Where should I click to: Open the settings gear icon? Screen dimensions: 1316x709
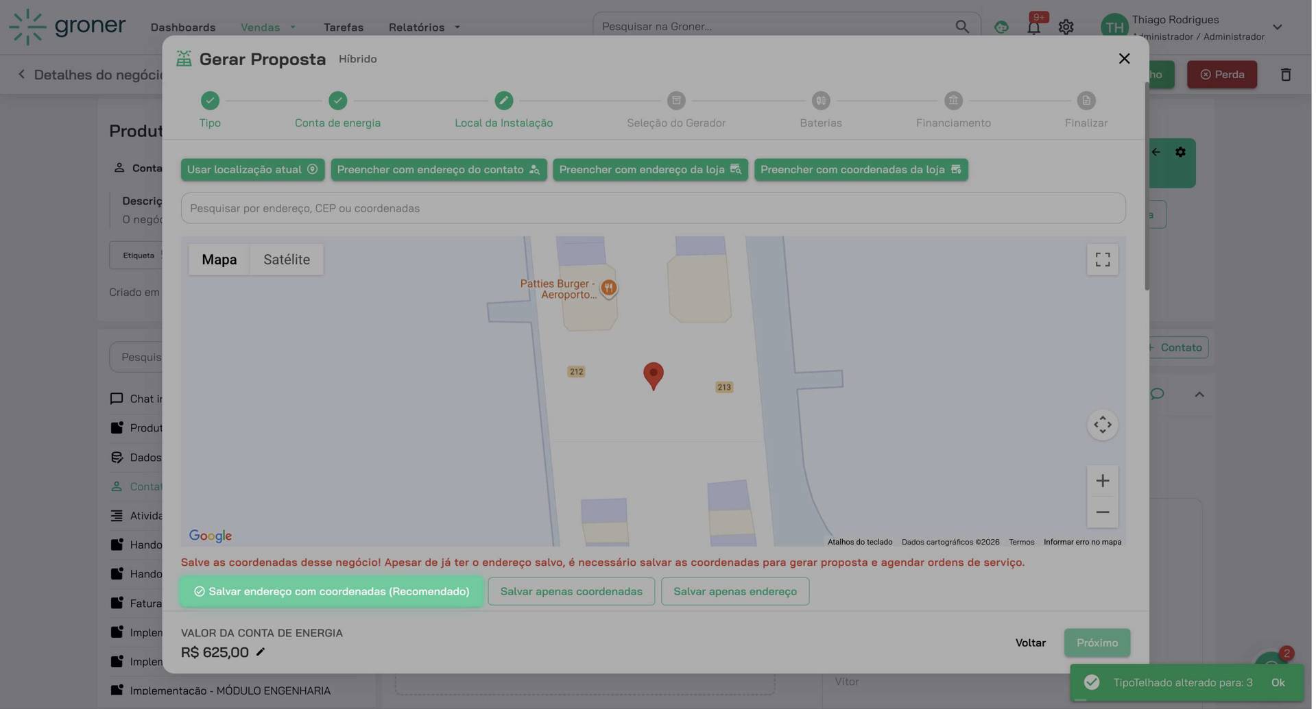[1065, 27]
